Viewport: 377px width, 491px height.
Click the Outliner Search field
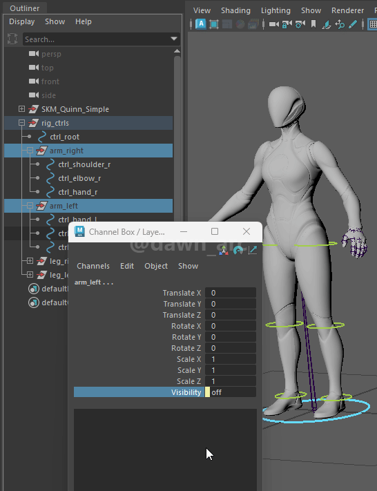click(x=101, y=39)
